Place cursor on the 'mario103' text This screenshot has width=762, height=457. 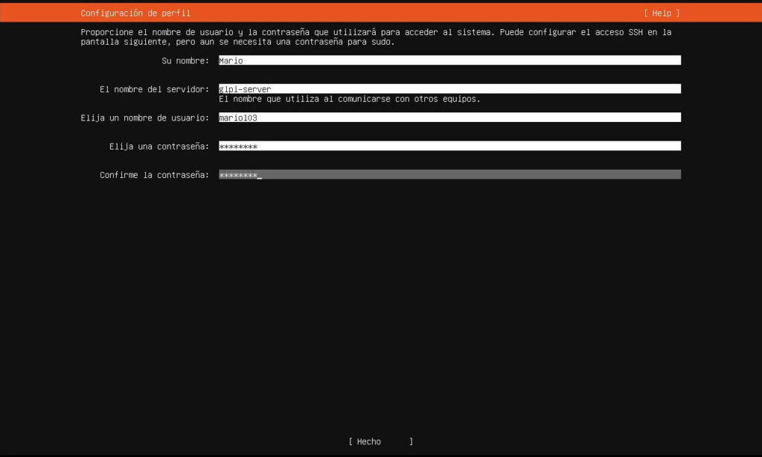[x=237, y=117]
